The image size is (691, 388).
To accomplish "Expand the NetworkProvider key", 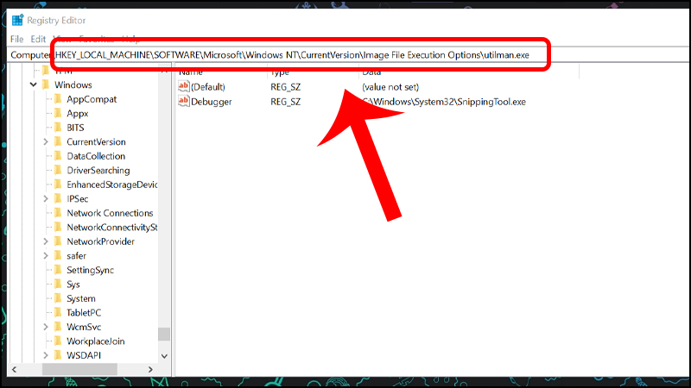I will pos(46,241).
